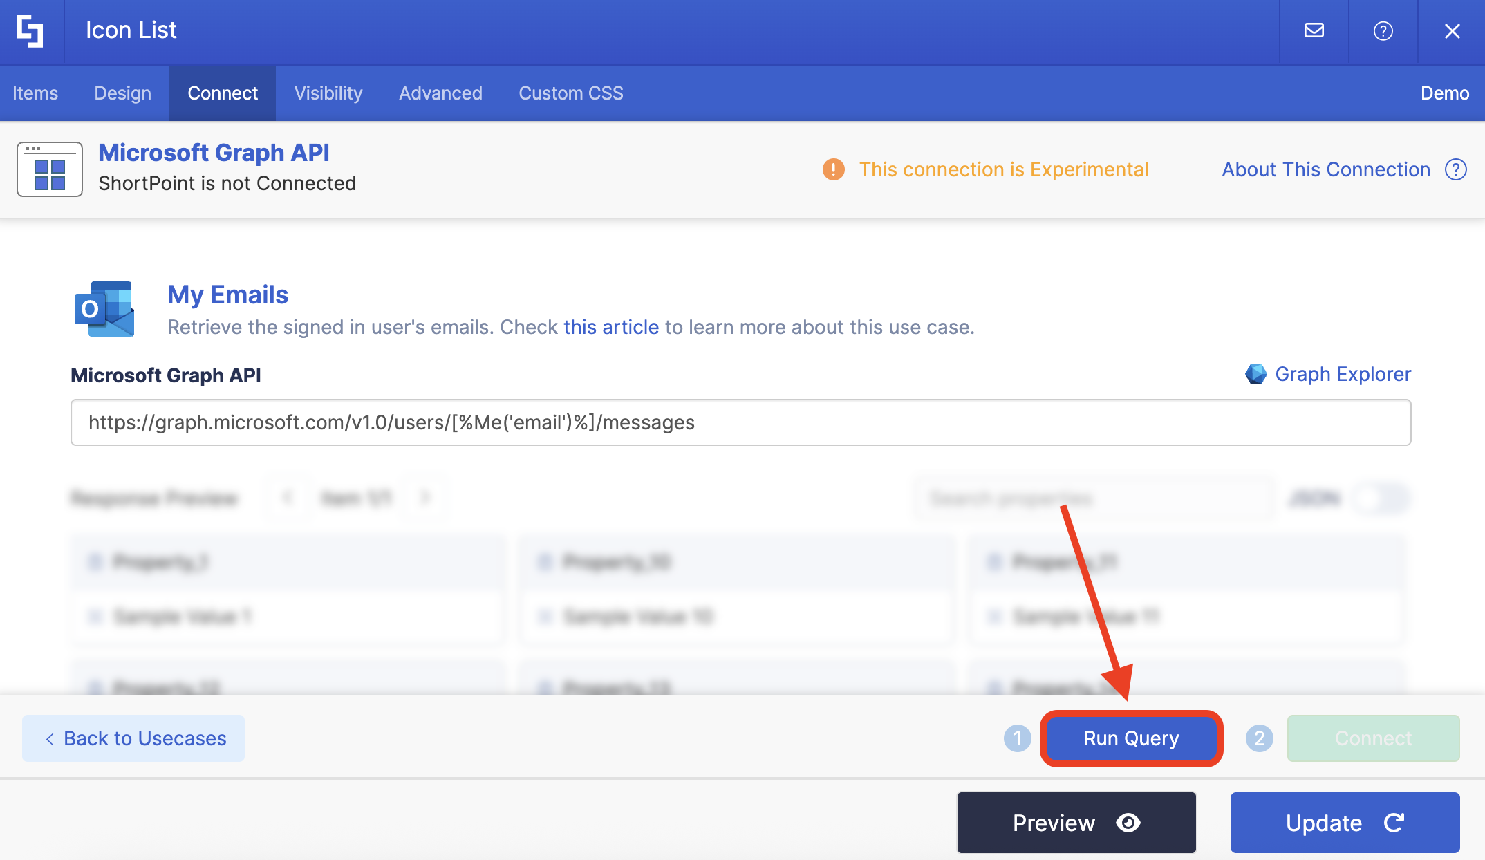Click the Outlook My Emails icon
This screenshot has height=860, width=1485.
point(104,309)
